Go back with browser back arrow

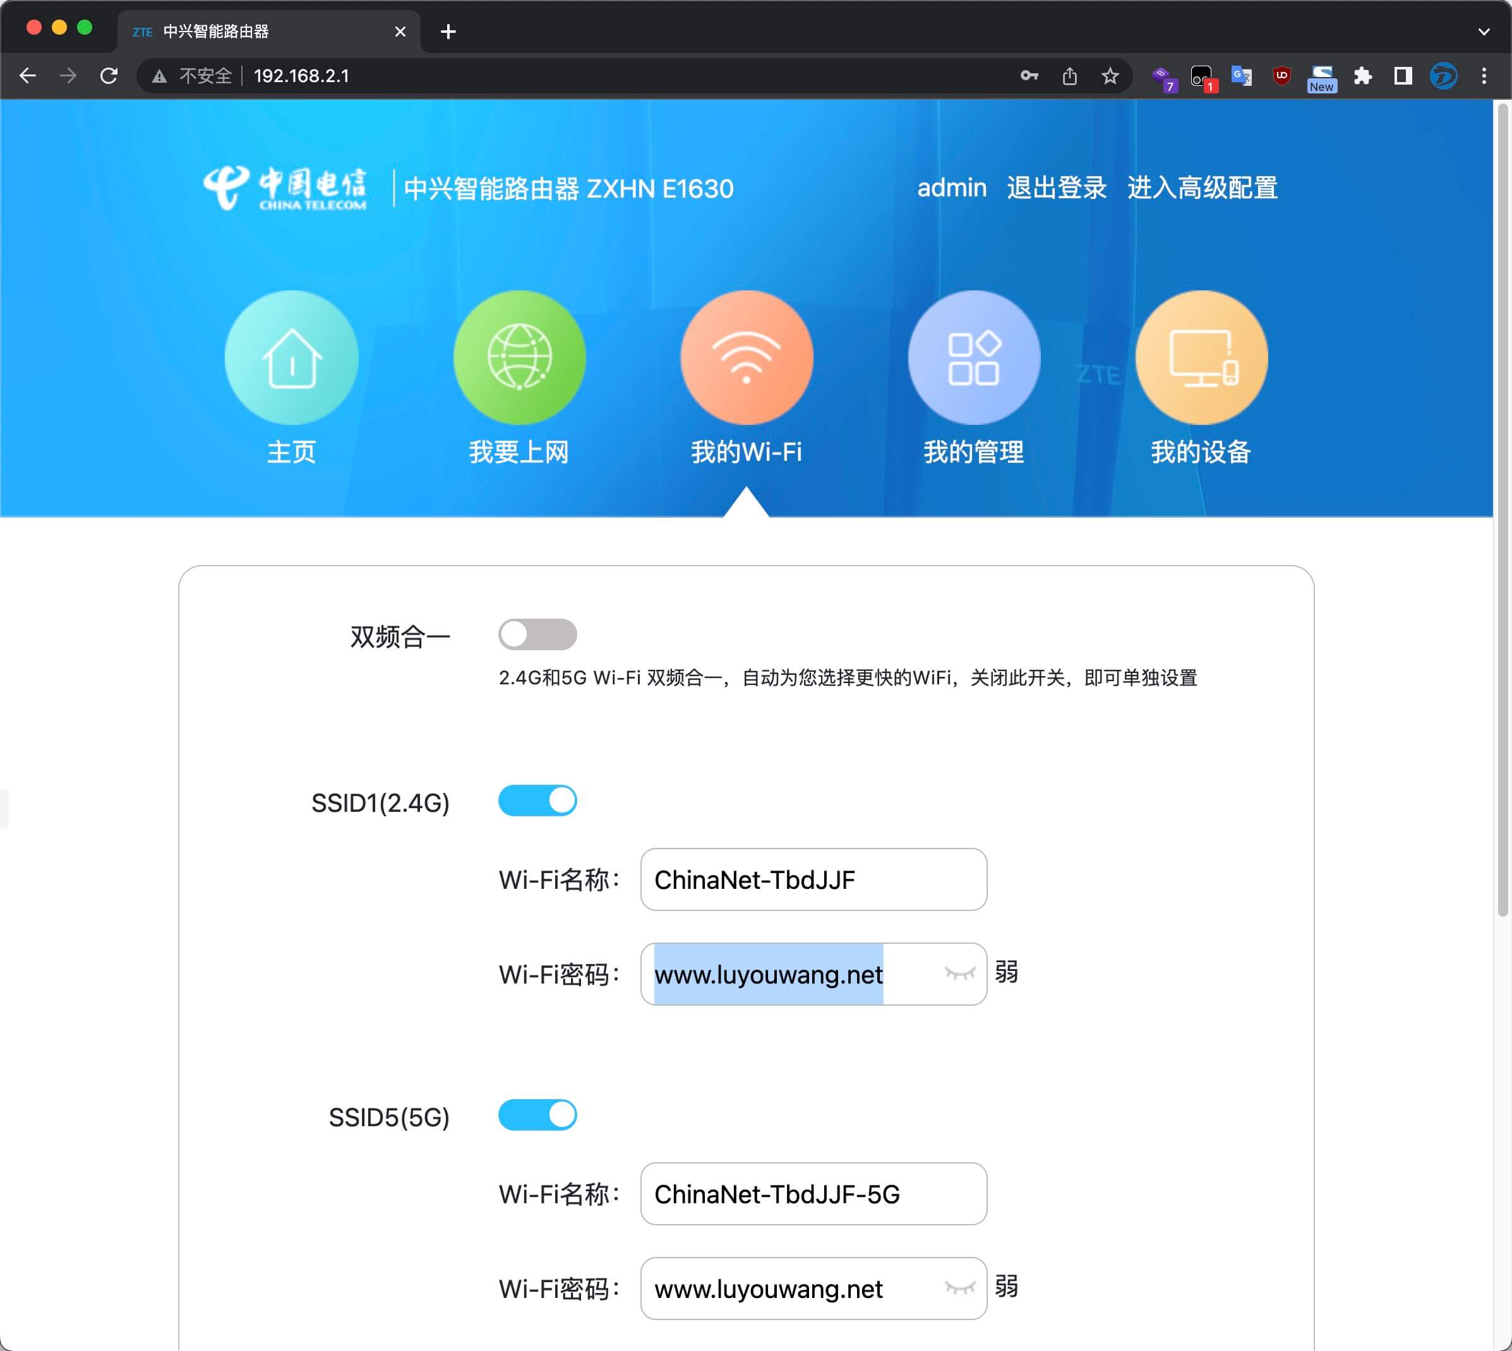[x=28, y=76]
